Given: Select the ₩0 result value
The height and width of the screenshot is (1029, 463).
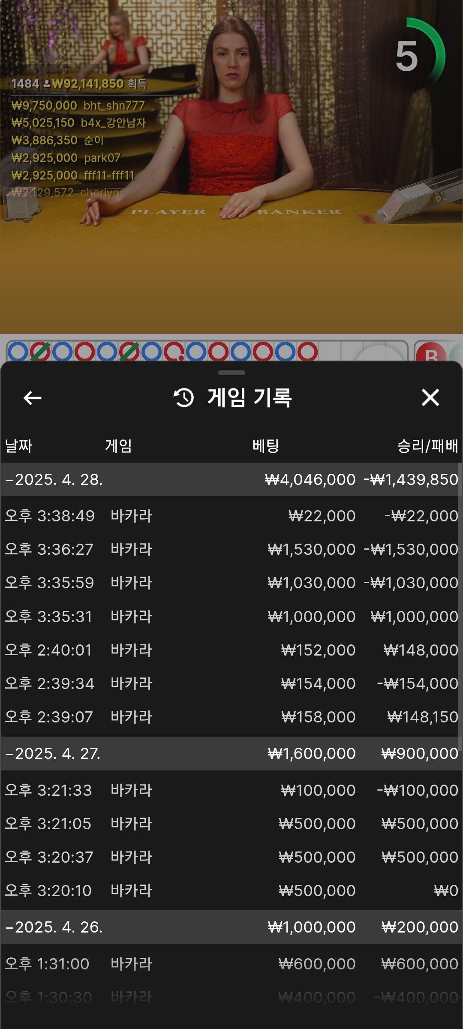Looking at the screenshot, I should point(446,891).
